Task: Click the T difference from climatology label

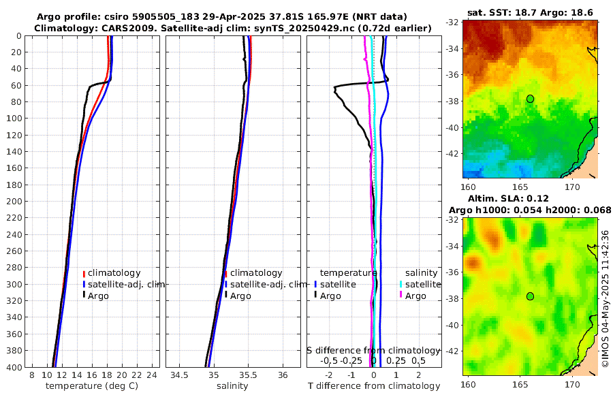Action: (374, 386)
